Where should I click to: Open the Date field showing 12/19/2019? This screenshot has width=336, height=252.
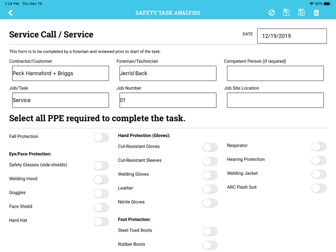[292, 36]
